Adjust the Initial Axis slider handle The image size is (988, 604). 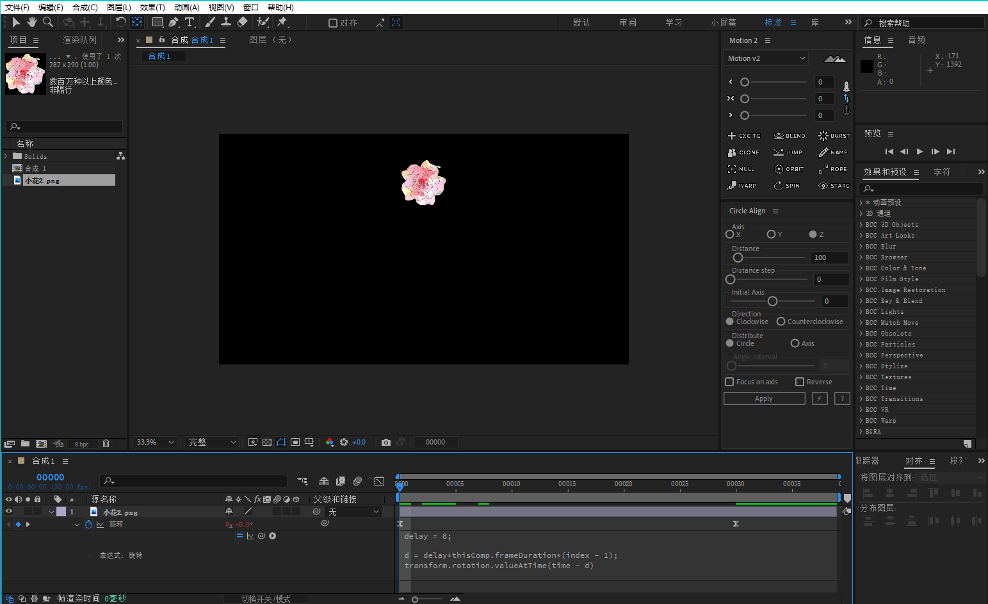point(772,301)
